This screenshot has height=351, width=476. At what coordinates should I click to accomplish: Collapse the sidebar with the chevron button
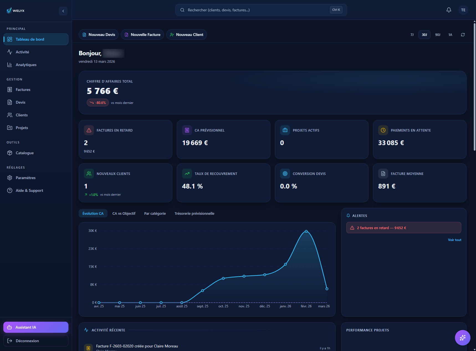(63, 11)
